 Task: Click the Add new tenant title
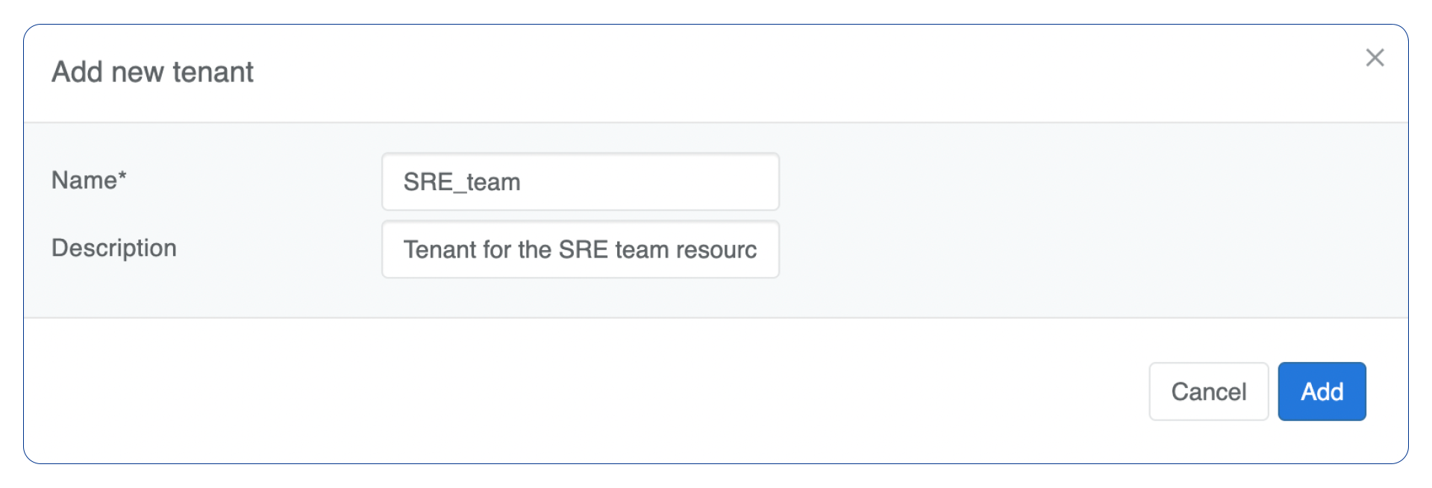click(x=152, y=72)
